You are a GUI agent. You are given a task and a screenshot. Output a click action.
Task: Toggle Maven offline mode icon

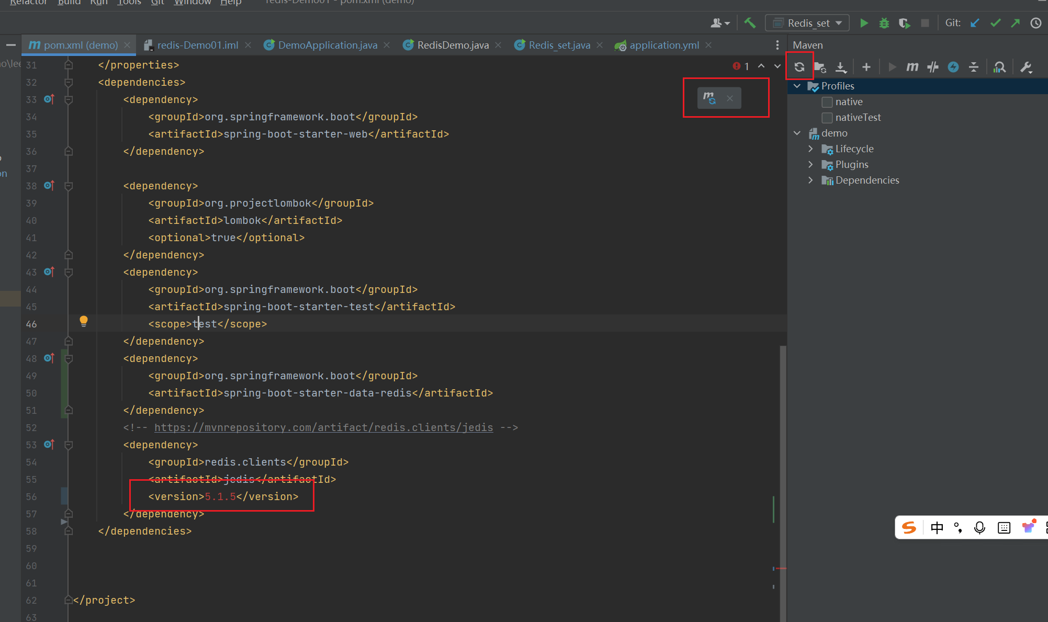coord(932,67)
